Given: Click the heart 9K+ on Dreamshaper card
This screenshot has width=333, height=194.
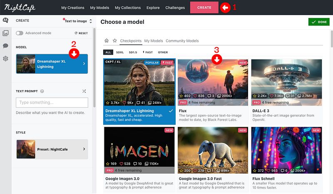Looking at the screenshot, I should pos(128,103).
